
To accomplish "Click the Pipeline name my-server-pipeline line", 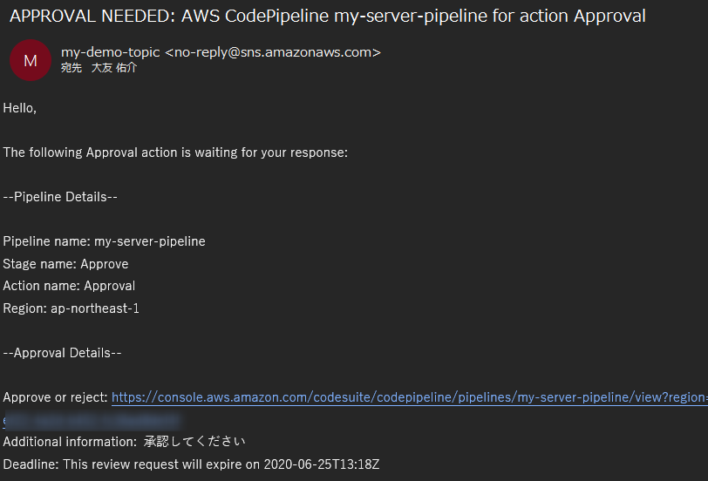I will (x=104, y=241).
